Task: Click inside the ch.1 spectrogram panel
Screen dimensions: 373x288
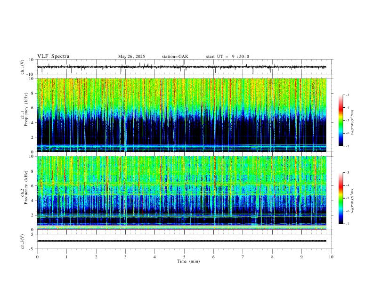Action: (182, 115)
